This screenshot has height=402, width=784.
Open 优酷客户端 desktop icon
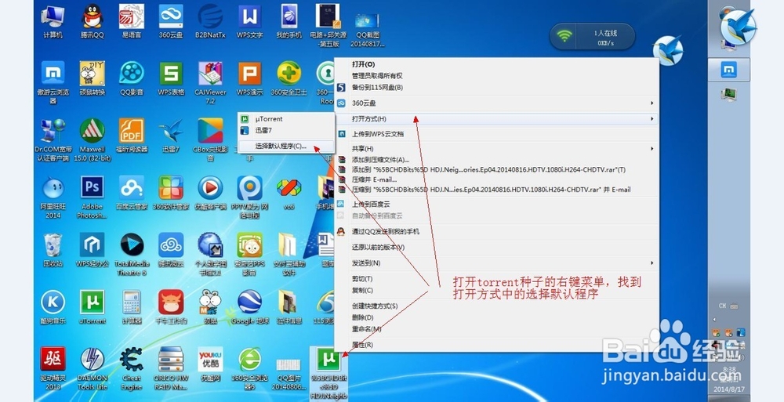(x=210, y=193)
